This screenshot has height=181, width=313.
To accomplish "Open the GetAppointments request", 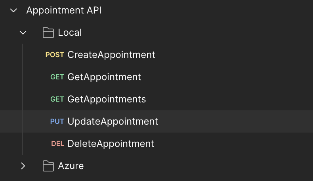I will (x=107, y=99).
